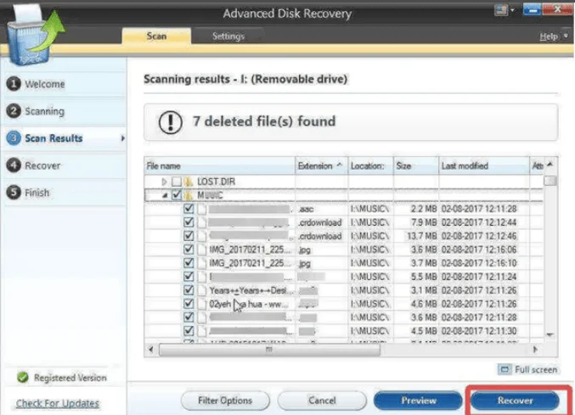The image size is (575, 415).
Task: Sort by the File name column header
Action: point(220,166)
